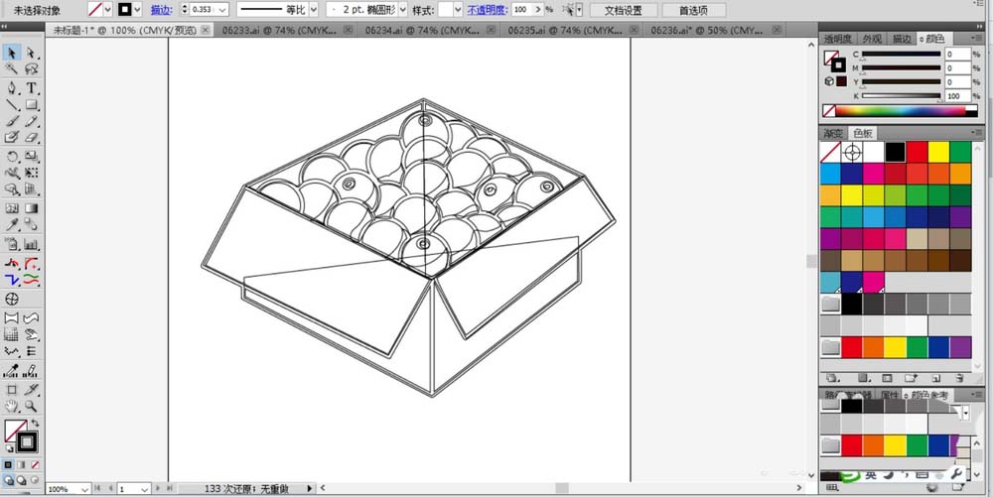Viewport: 993px width, 497px height.
Task: Open the 透明度 panel tab
Action: pos(838,39)
